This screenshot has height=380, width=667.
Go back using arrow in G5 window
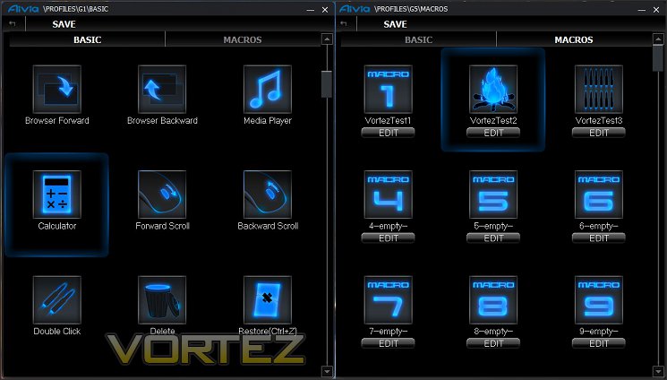coord(344,24)
